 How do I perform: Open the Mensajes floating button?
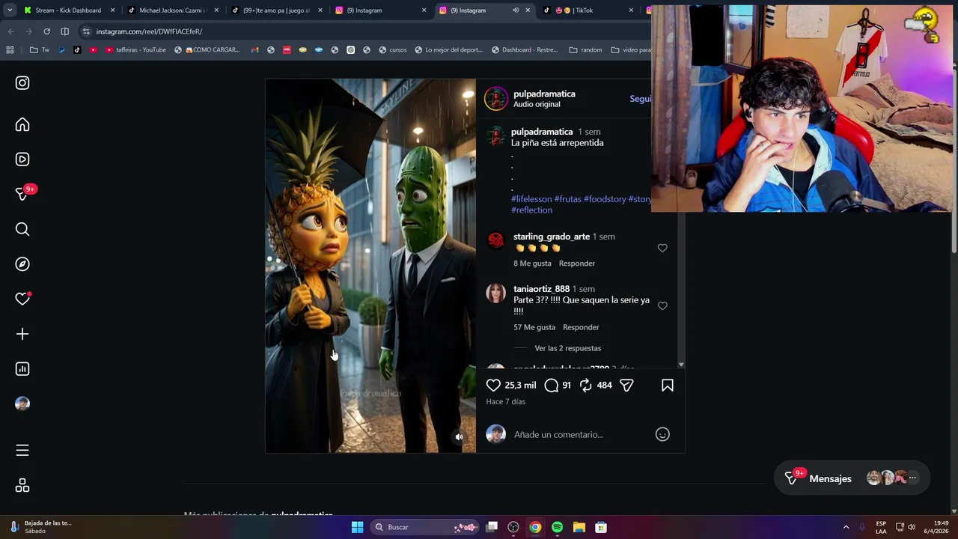pyautogui.click(x=852, y=478)
